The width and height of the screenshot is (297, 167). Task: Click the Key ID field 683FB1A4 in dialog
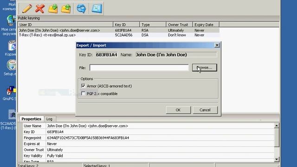[x=107, y=55]
